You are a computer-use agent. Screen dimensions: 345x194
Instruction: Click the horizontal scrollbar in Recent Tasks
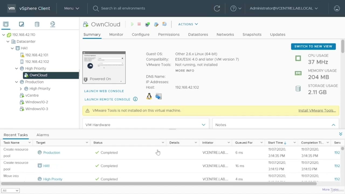tap(159, 183)
